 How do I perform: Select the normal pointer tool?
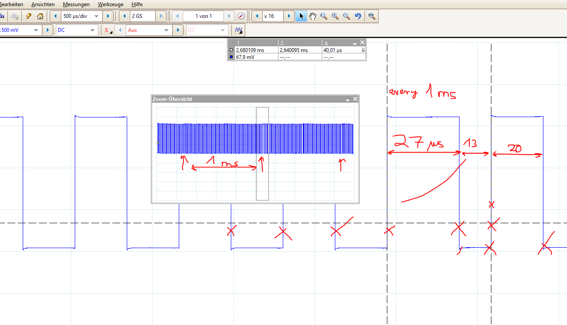pyautogui.click(x=301, y=16)
